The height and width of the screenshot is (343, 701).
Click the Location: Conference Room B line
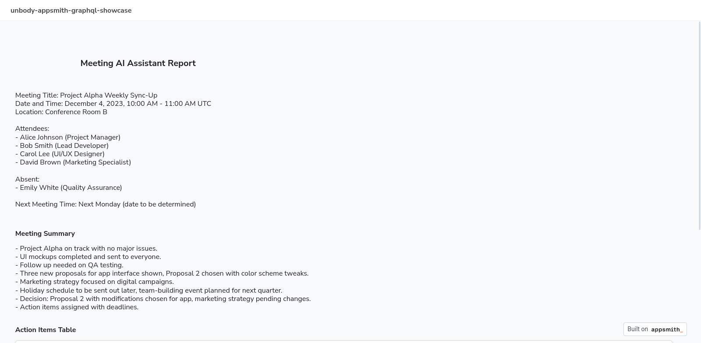point(61,112)
